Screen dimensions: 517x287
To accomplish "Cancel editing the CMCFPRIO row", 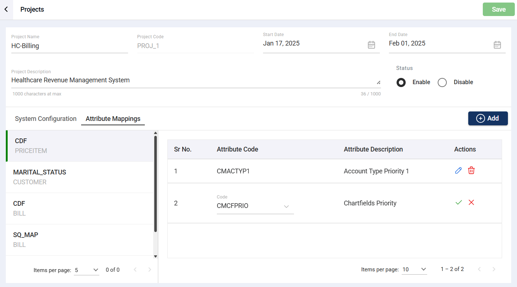I will (x=471, y=203).
